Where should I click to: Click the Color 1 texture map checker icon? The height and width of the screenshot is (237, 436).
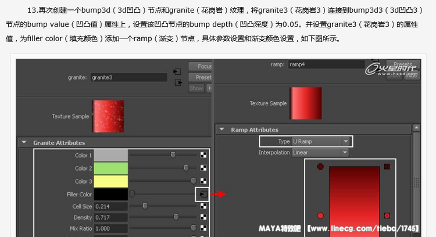pos(203,155)
